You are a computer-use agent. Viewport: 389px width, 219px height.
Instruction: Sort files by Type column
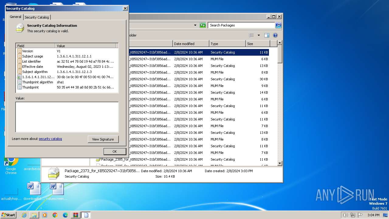click(227, 44)
